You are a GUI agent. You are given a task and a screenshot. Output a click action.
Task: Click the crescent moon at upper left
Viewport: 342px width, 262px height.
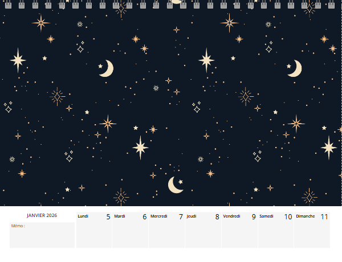click(x=106, y=68)
